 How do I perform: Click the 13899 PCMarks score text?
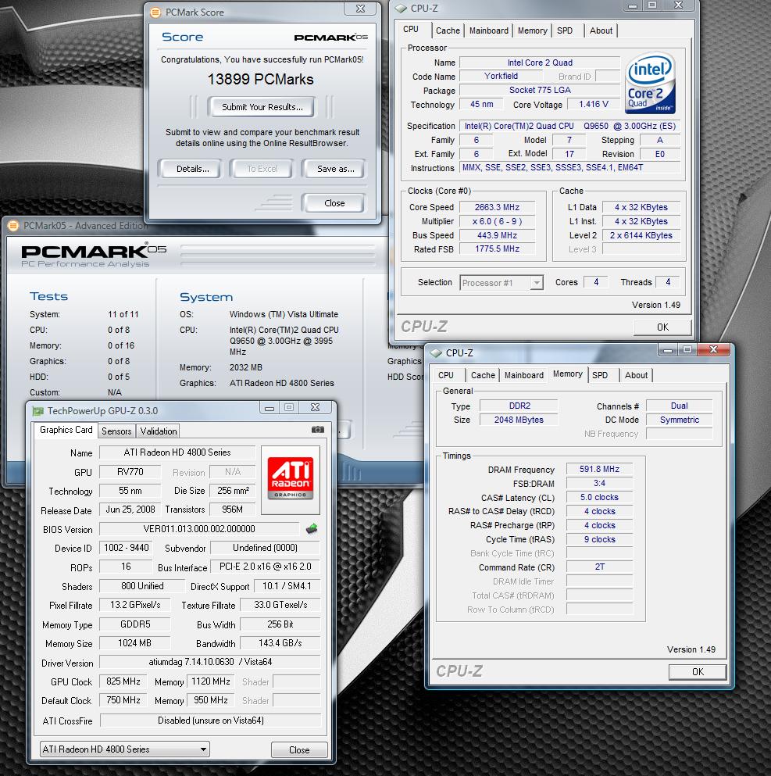pyautogui.click(x=260, y=79)
